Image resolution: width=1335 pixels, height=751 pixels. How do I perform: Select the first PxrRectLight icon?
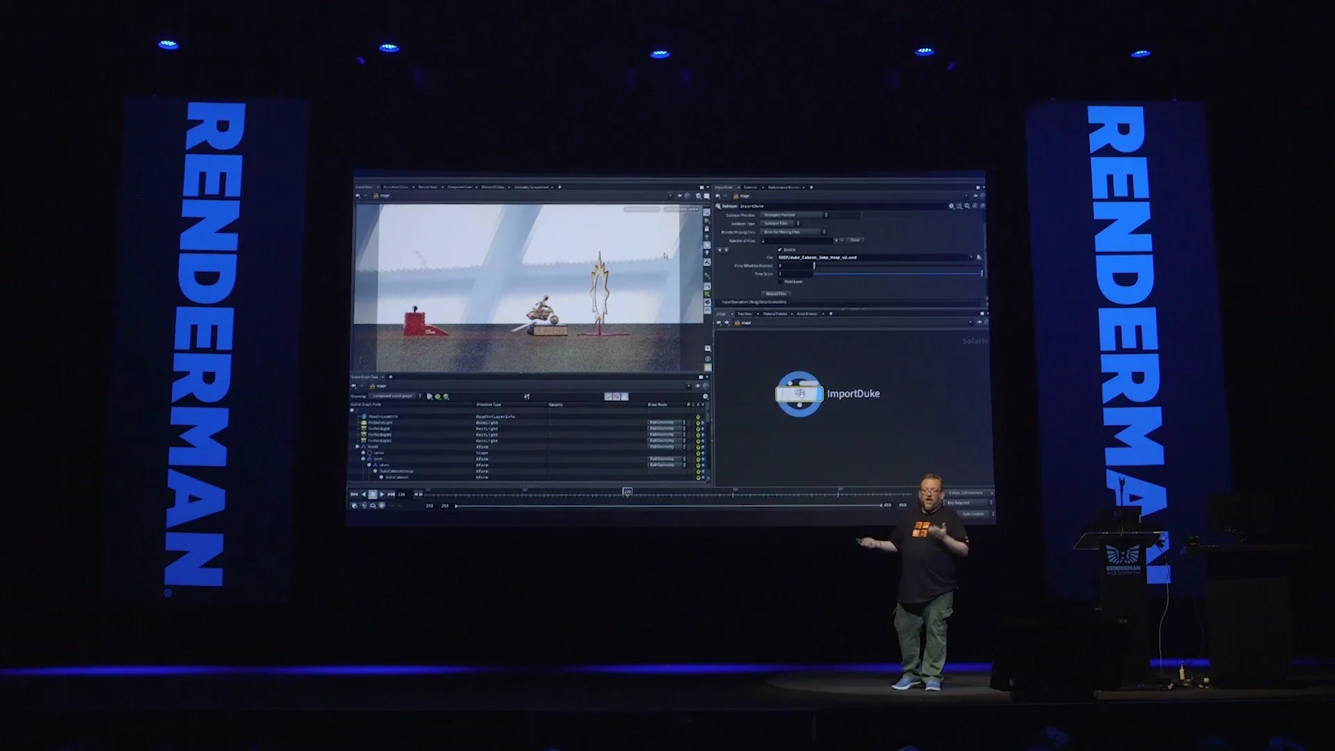(x=363, y=429)
